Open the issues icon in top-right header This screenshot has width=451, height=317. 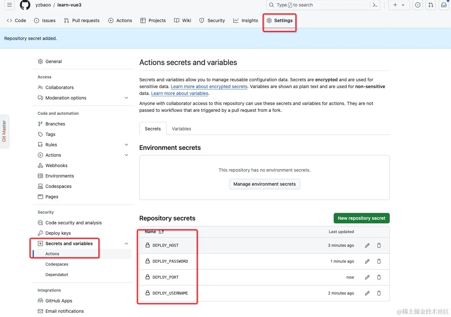point(418,5)
